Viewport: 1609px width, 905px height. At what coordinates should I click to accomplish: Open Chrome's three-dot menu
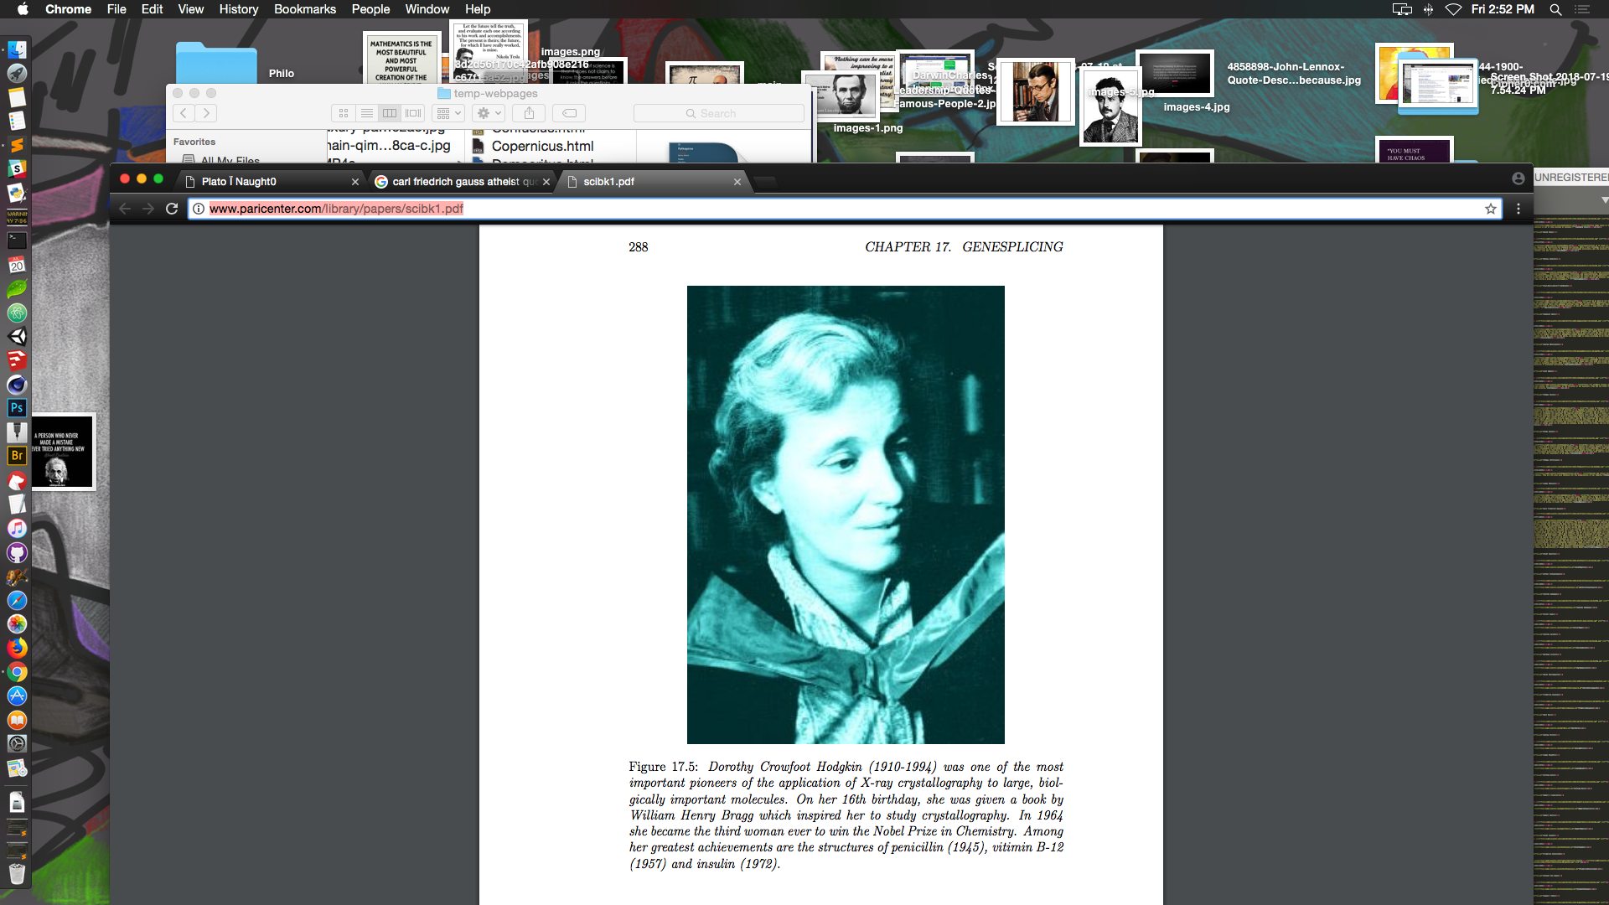[x=1518, y=209]
